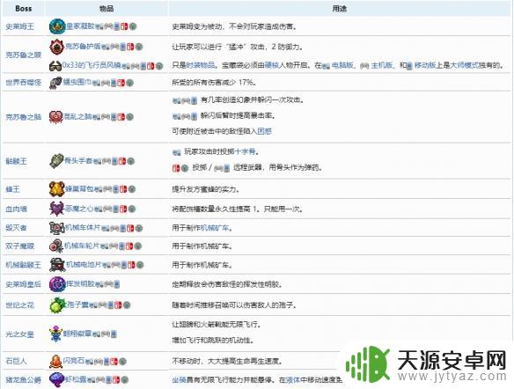
Task: Follow the 混乱之脑 item name link
Action: coord(77,116)
